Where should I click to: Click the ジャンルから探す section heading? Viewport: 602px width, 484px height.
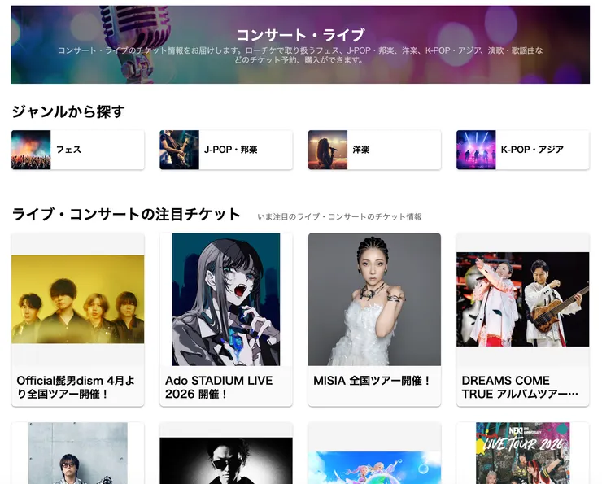coord(68,111)
